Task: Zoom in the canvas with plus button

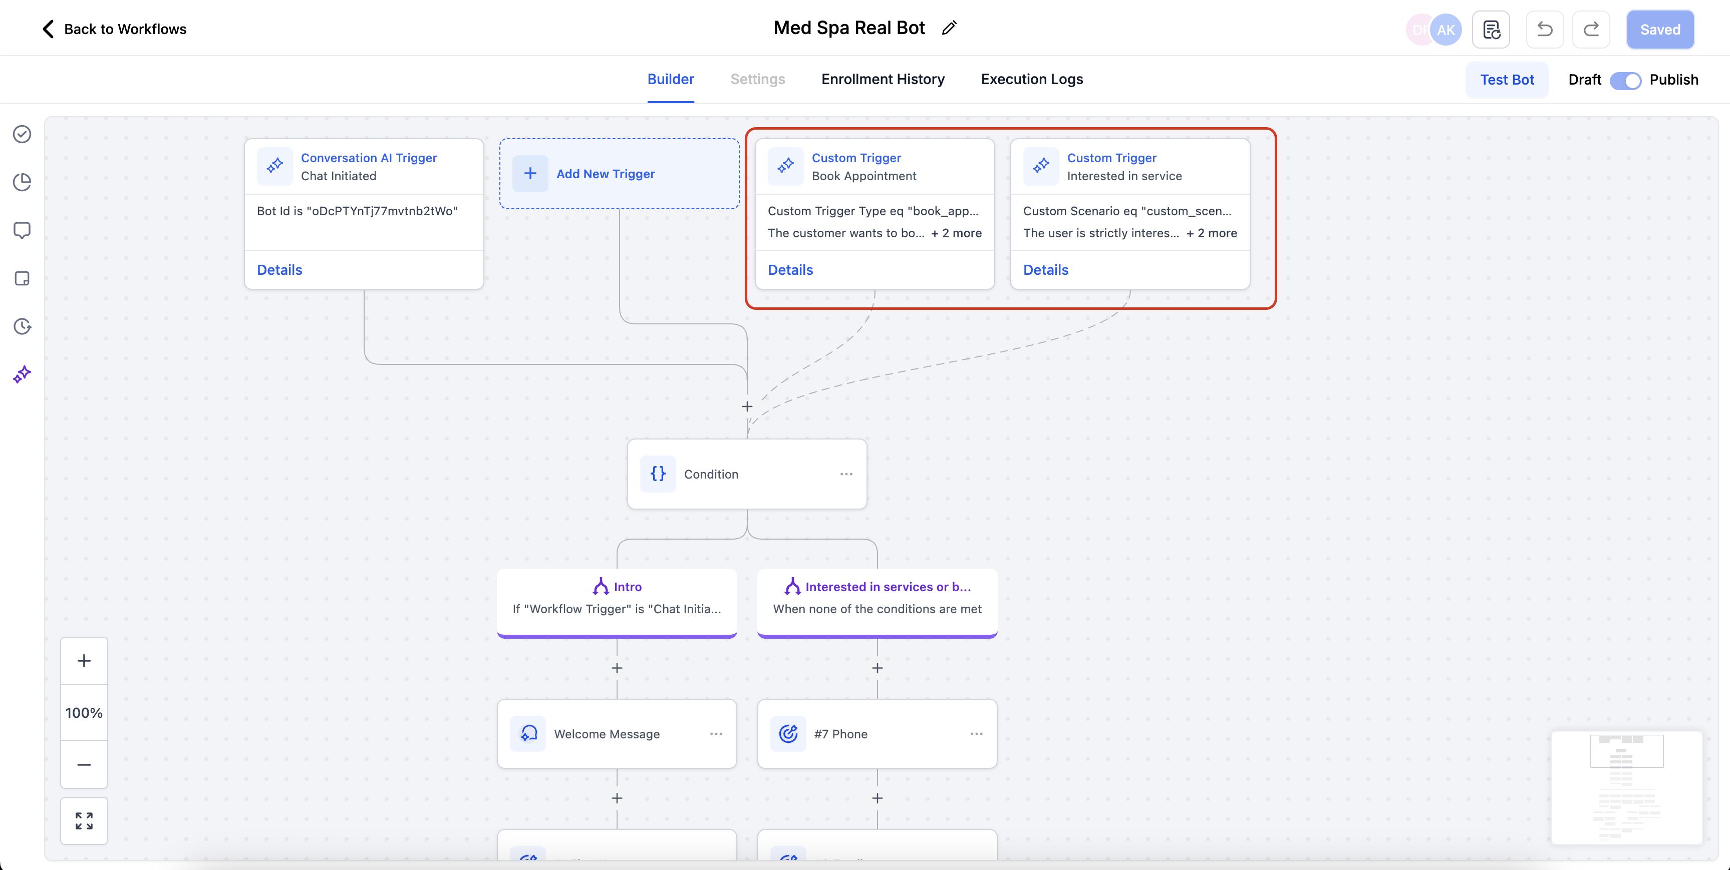Action: tap(84, 661)
